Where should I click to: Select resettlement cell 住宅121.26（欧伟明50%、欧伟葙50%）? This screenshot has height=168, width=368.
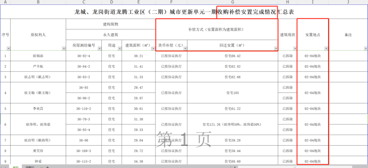pyautogui.click(x=233, y=124)
